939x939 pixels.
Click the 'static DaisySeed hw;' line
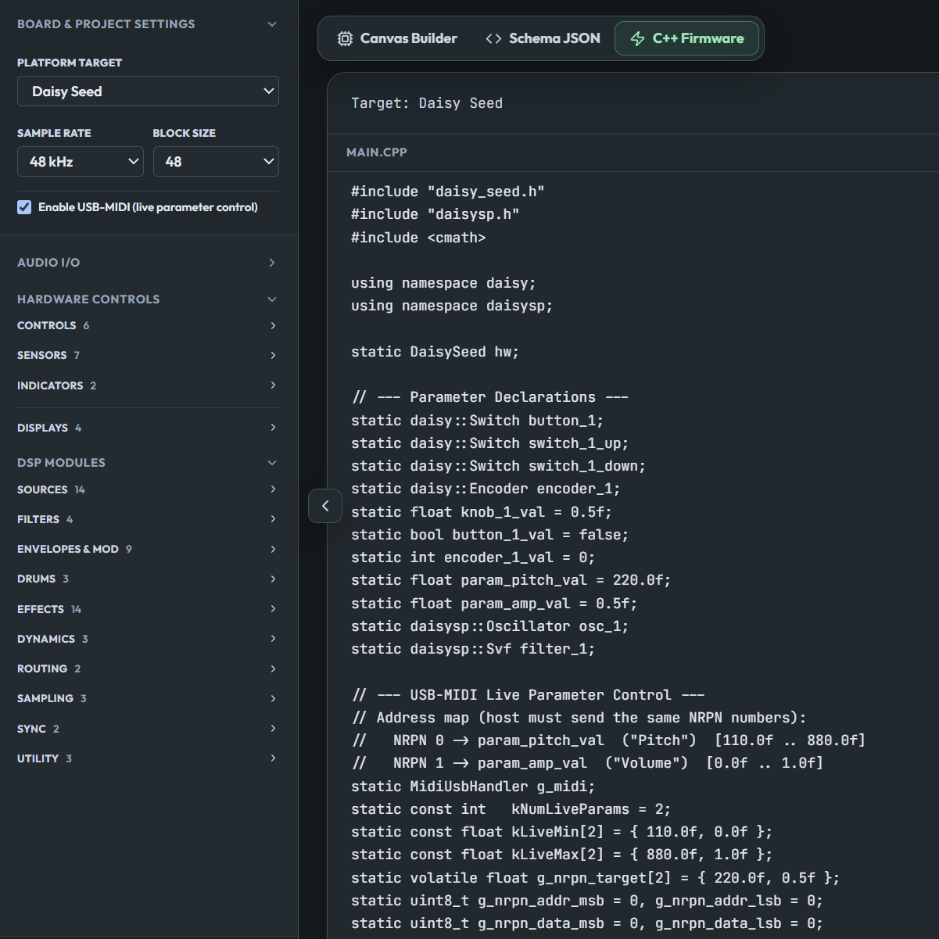click(435, 352)
